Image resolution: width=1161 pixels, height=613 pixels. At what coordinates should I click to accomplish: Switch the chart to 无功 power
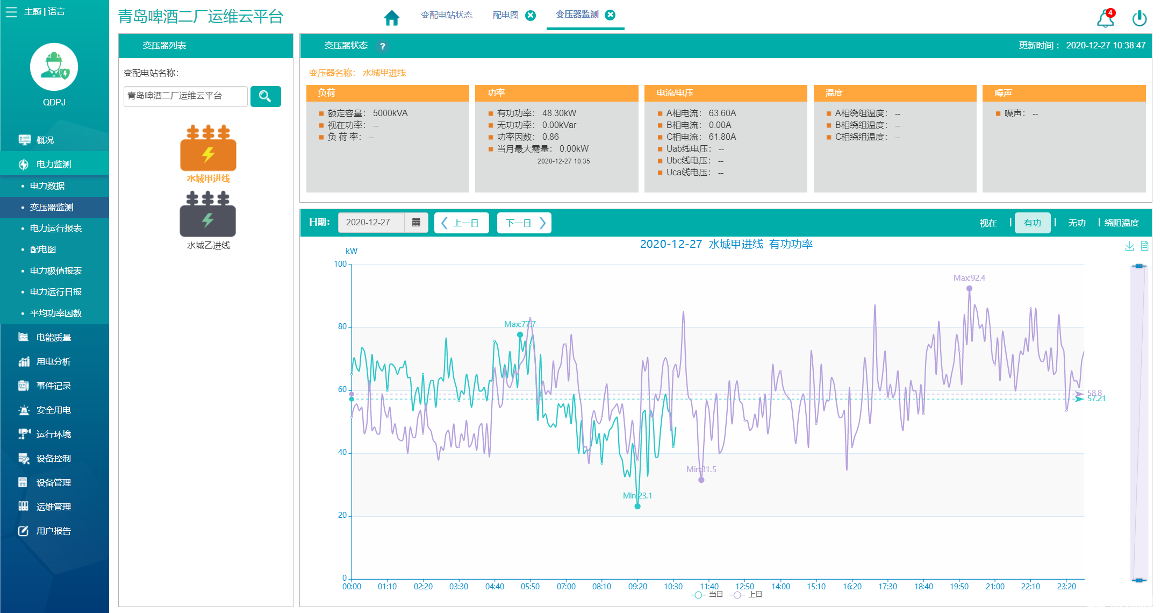pos(1076,223)
